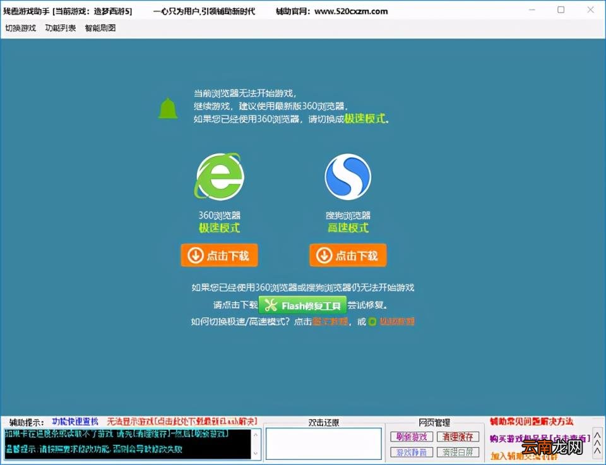Click the 游戏静音 button
The image size is (606, 465).
(411, 452)
